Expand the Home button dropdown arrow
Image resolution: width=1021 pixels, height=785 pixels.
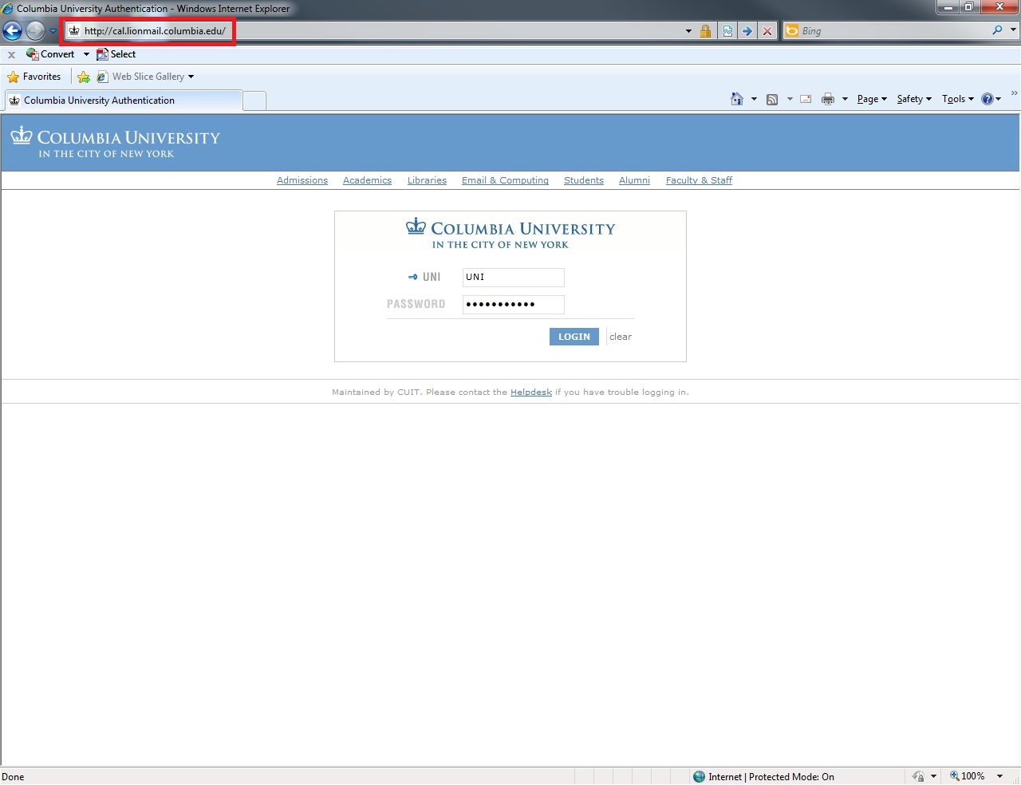tap(754, 99)
